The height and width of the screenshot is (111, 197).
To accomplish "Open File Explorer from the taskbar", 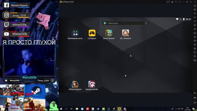I will [x=77, y=109].
